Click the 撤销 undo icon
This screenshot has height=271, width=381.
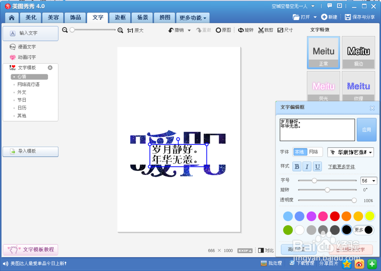[171, 30]
